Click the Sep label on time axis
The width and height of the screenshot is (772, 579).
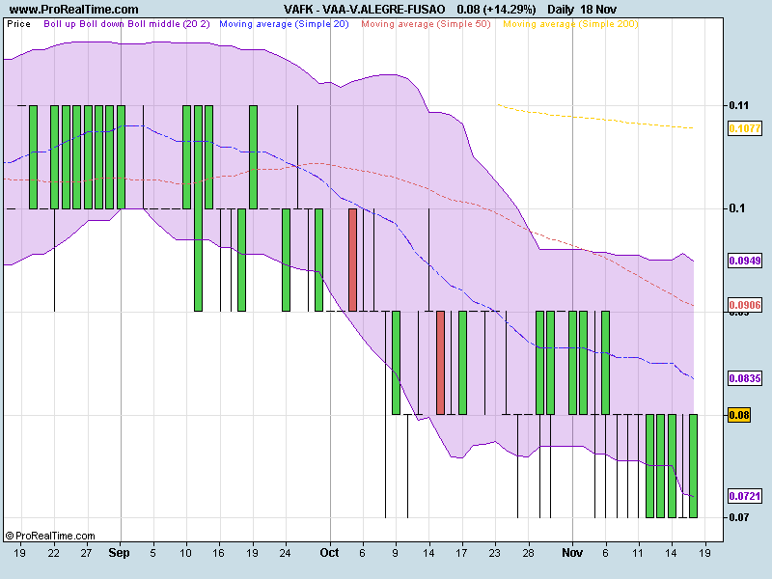[120, 554]
